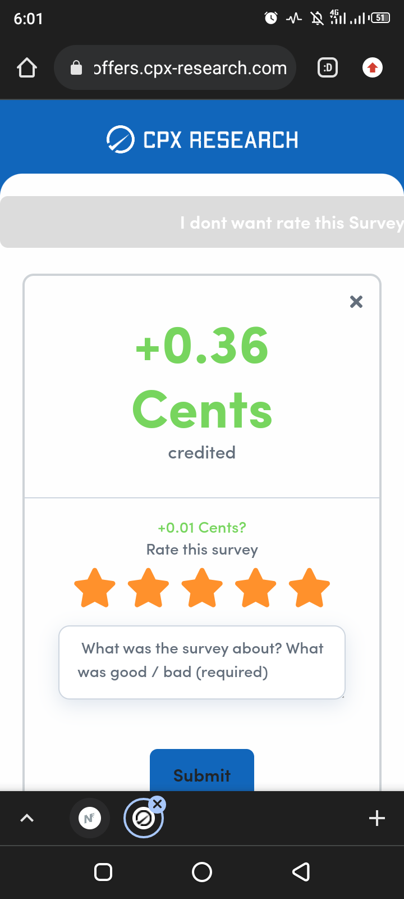Image resolution: width=404 pixels, height=899 pixels.
Task: Tap the Android recent apps button
Action: [103, 872]
